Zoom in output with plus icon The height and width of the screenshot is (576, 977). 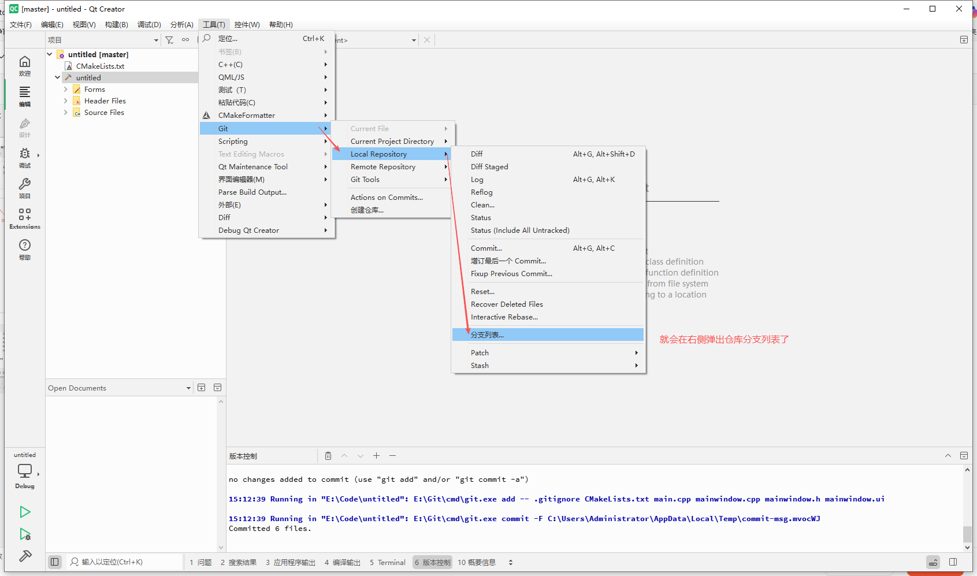(x=376, y=456)
